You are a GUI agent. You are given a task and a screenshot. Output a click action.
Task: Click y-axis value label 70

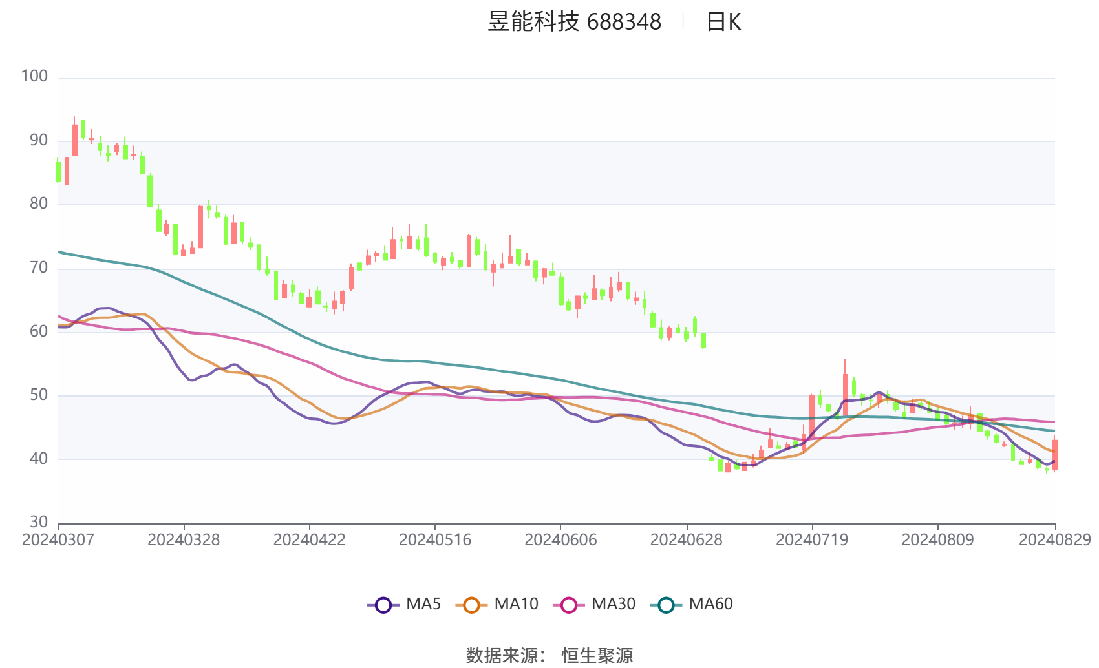pos(39,267)
